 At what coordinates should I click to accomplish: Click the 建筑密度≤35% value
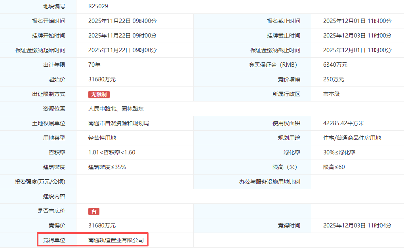pos(107,167)
